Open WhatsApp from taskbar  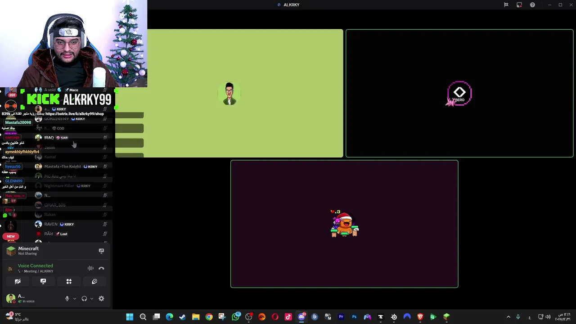point(235,317)
